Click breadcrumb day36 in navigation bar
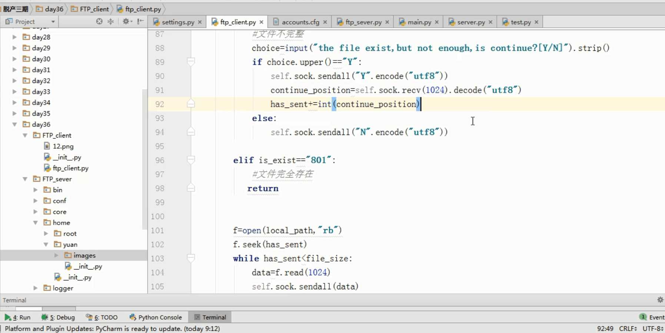Image resolution: width=665 pixels, height=333 pixels. coord(50,9)
